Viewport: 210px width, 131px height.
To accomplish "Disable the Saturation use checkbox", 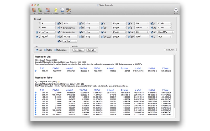I will (56, 50).
